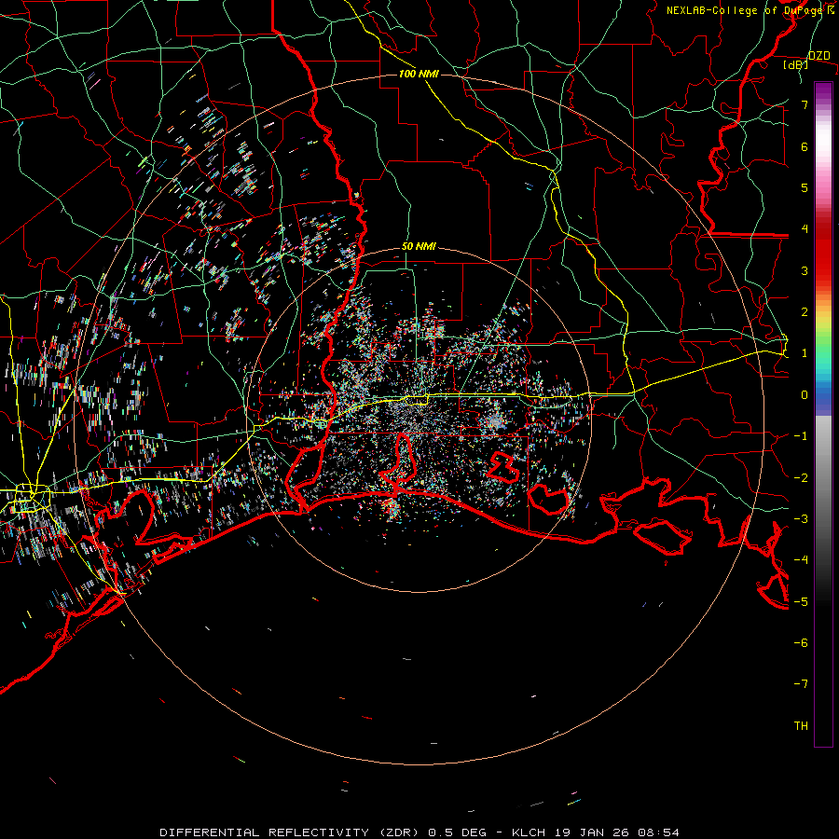Select the legend value "5"

805,187
